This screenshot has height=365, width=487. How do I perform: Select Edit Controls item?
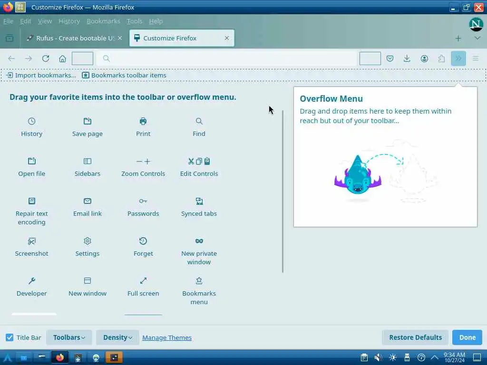tap(199, 167)
